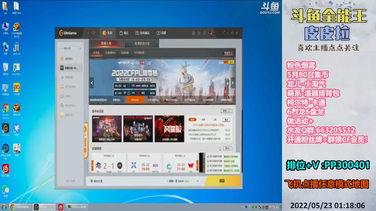
Task: Select the NetEase Cloud Music desktop icon
Action: click(x=6, y=171)
